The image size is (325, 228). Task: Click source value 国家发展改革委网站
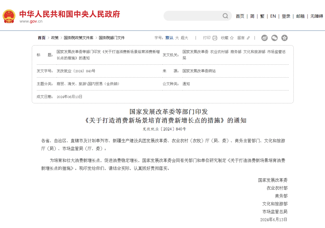(x=199, y=71)
